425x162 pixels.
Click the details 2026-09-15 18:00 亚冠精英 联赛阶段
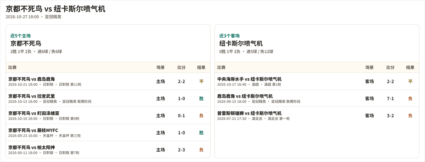[x=259, y=102]
